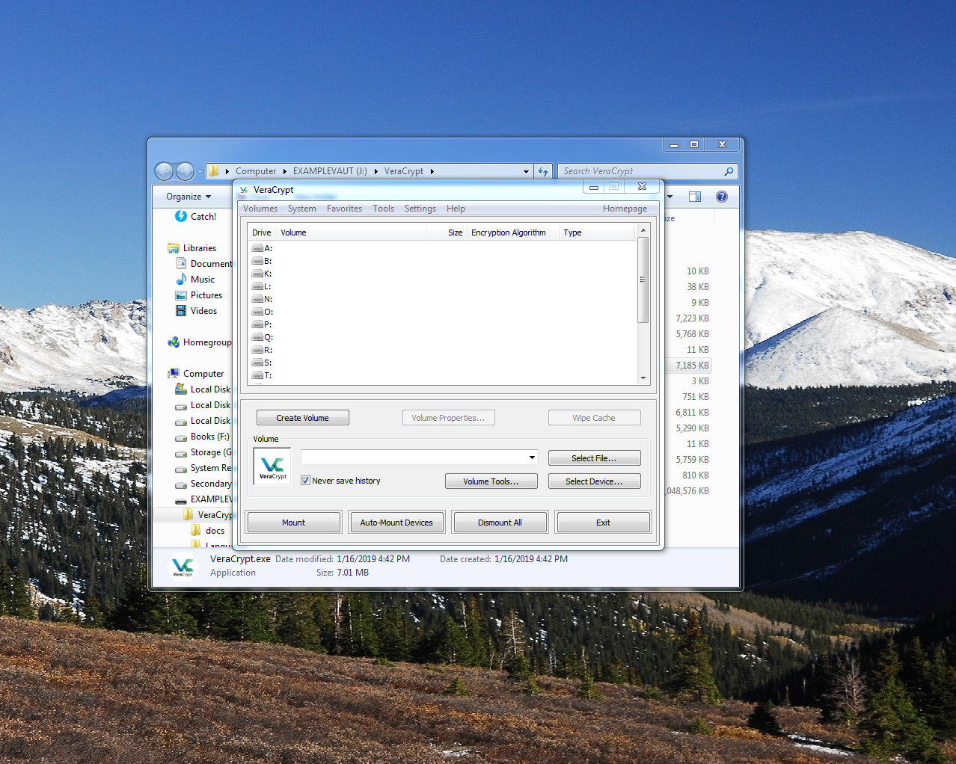Toggle Never save history checkbox
Image resolution: width=956 pixels, height=764 pixels.
tap(305, 481)
